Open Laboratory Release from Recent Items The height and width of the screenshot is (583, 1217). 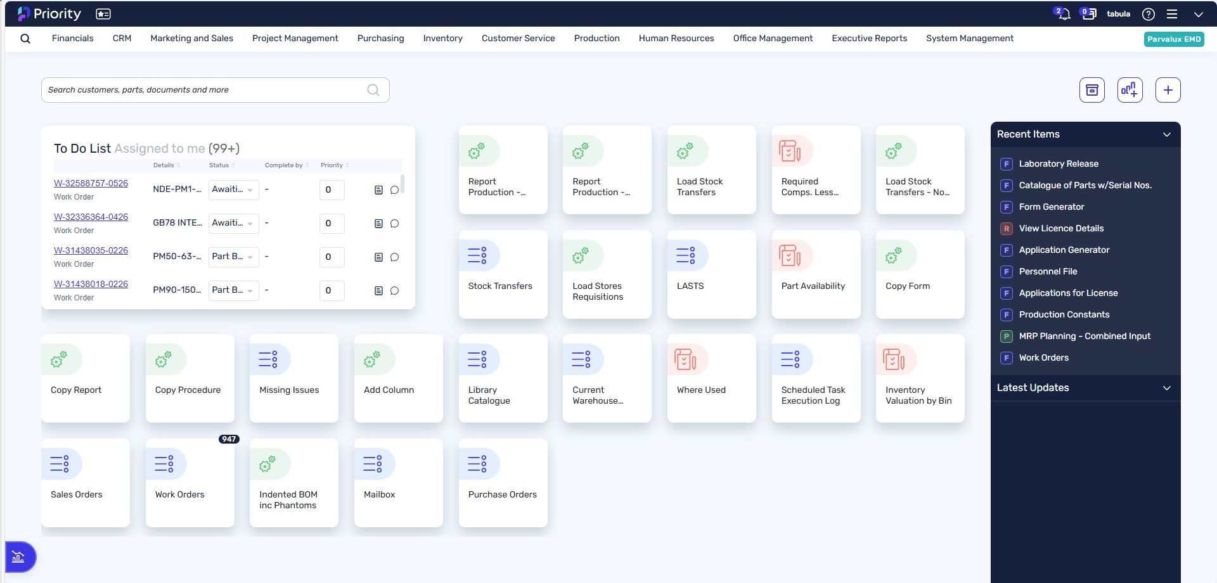[1059, 164]
